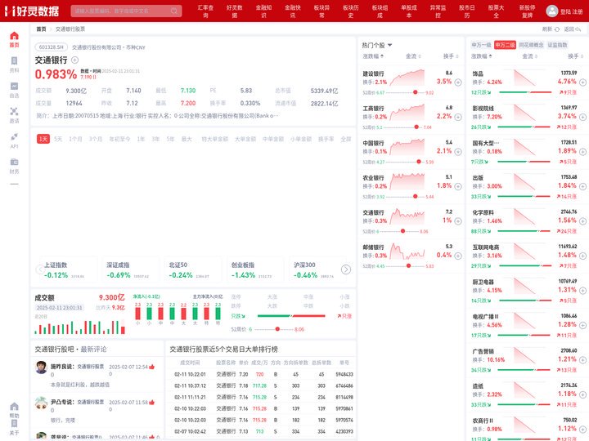Select the 1天 chart range
Viewport: 589px width, 441px height.
point(43,139)
